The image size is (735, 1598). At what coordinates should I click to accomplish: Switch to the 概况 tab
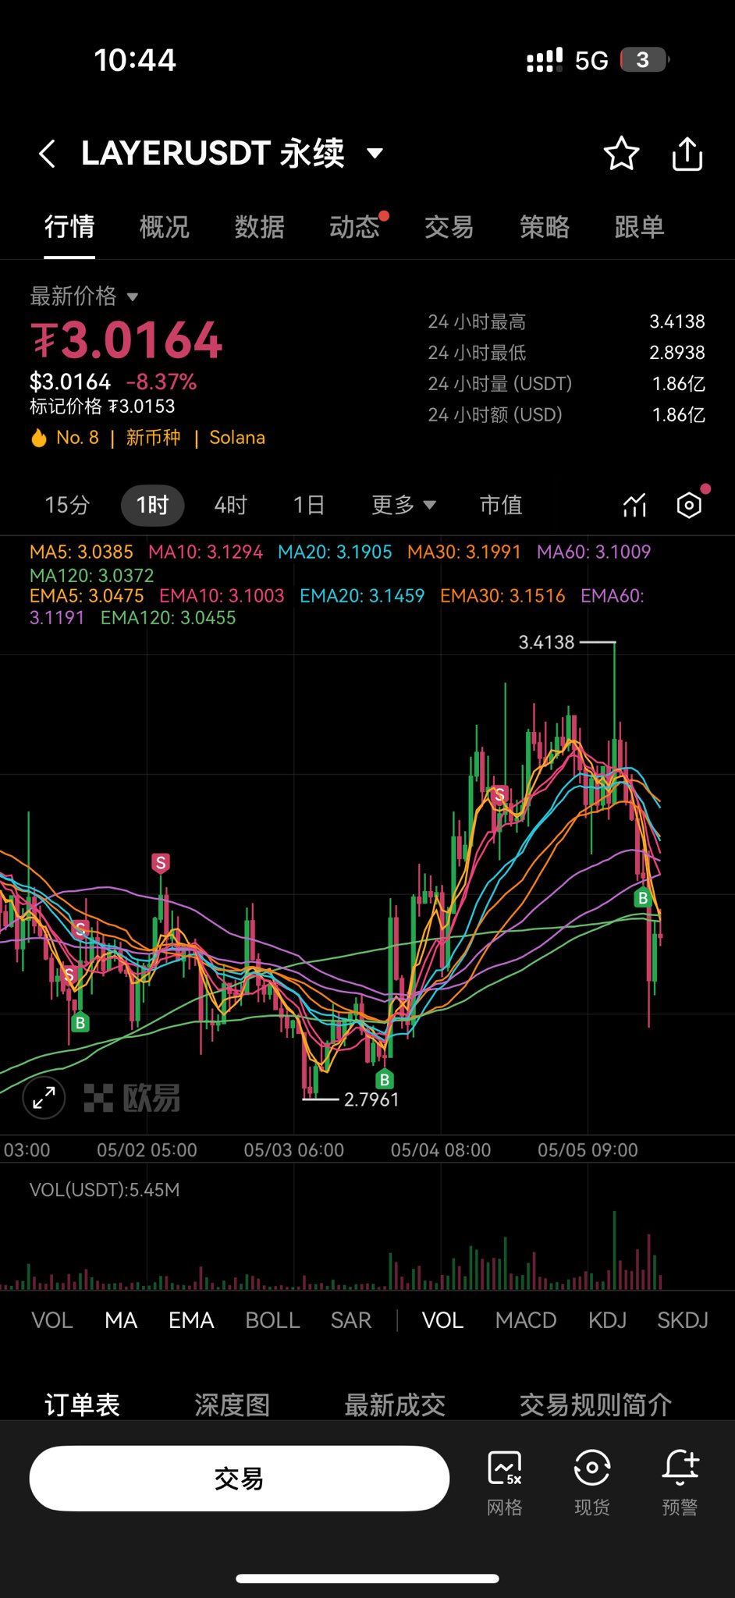click(165, 227)
